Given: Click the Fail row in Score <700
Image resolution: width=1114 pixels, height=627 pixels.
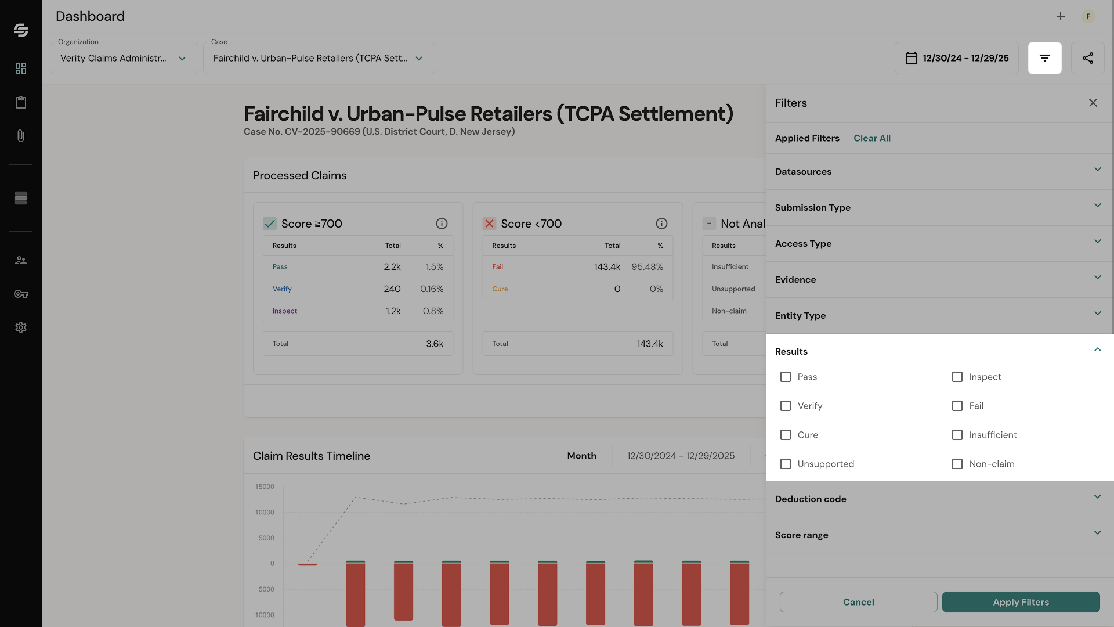Looking at the screenshot, I should coord(578,267).
